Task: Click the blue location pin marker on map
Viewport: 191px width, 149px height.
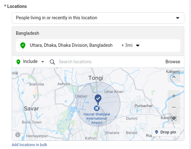Action: tap(98, 98)
